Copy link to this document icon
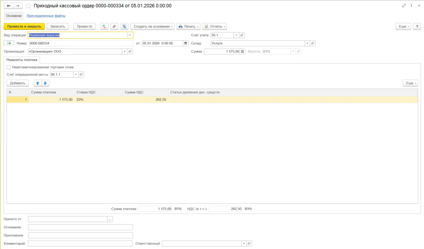424x249 pixels. tap(404, 5)
